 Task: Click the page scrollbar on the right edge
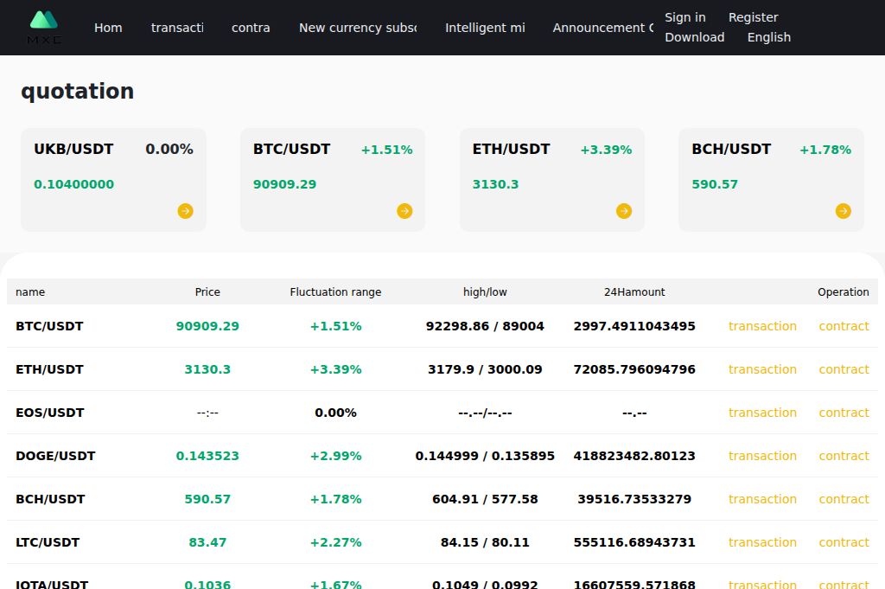coord(881,294)
